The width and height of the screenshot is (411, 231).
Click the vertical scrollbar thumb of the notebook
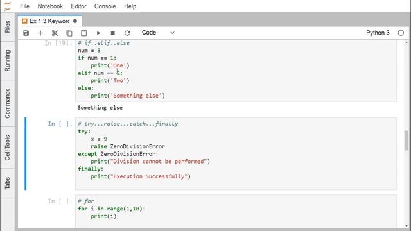(x=407, y=141)
